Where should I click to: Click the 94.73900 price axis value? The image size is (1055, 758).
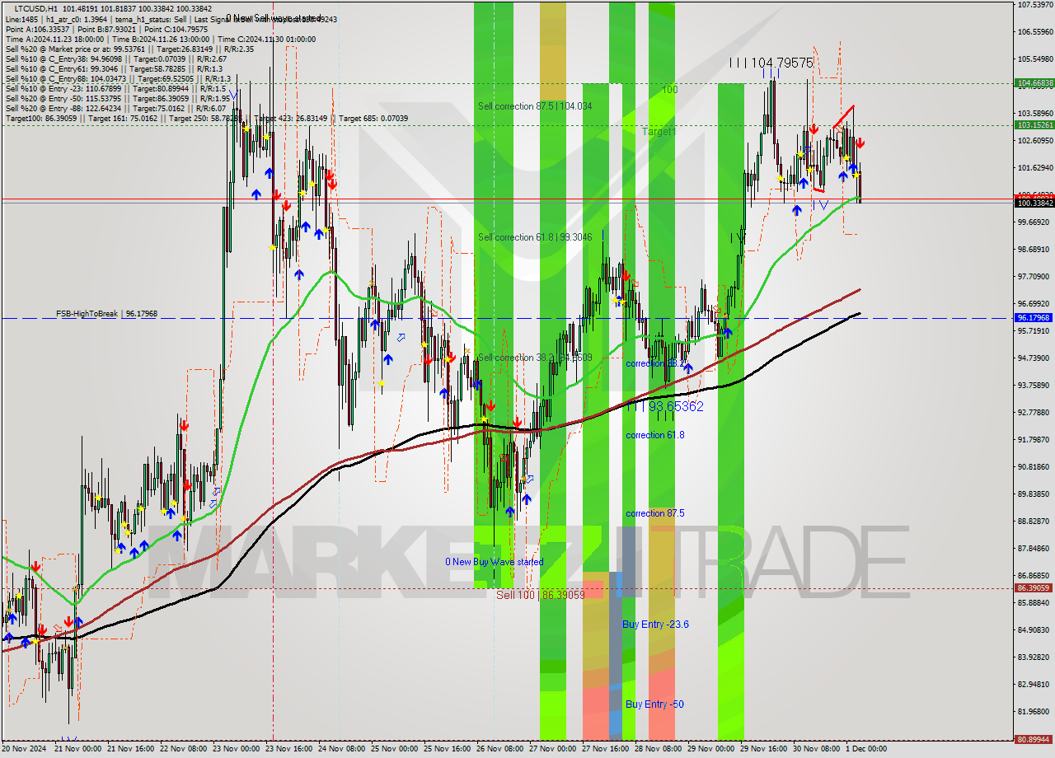[x=1035, y=358]
